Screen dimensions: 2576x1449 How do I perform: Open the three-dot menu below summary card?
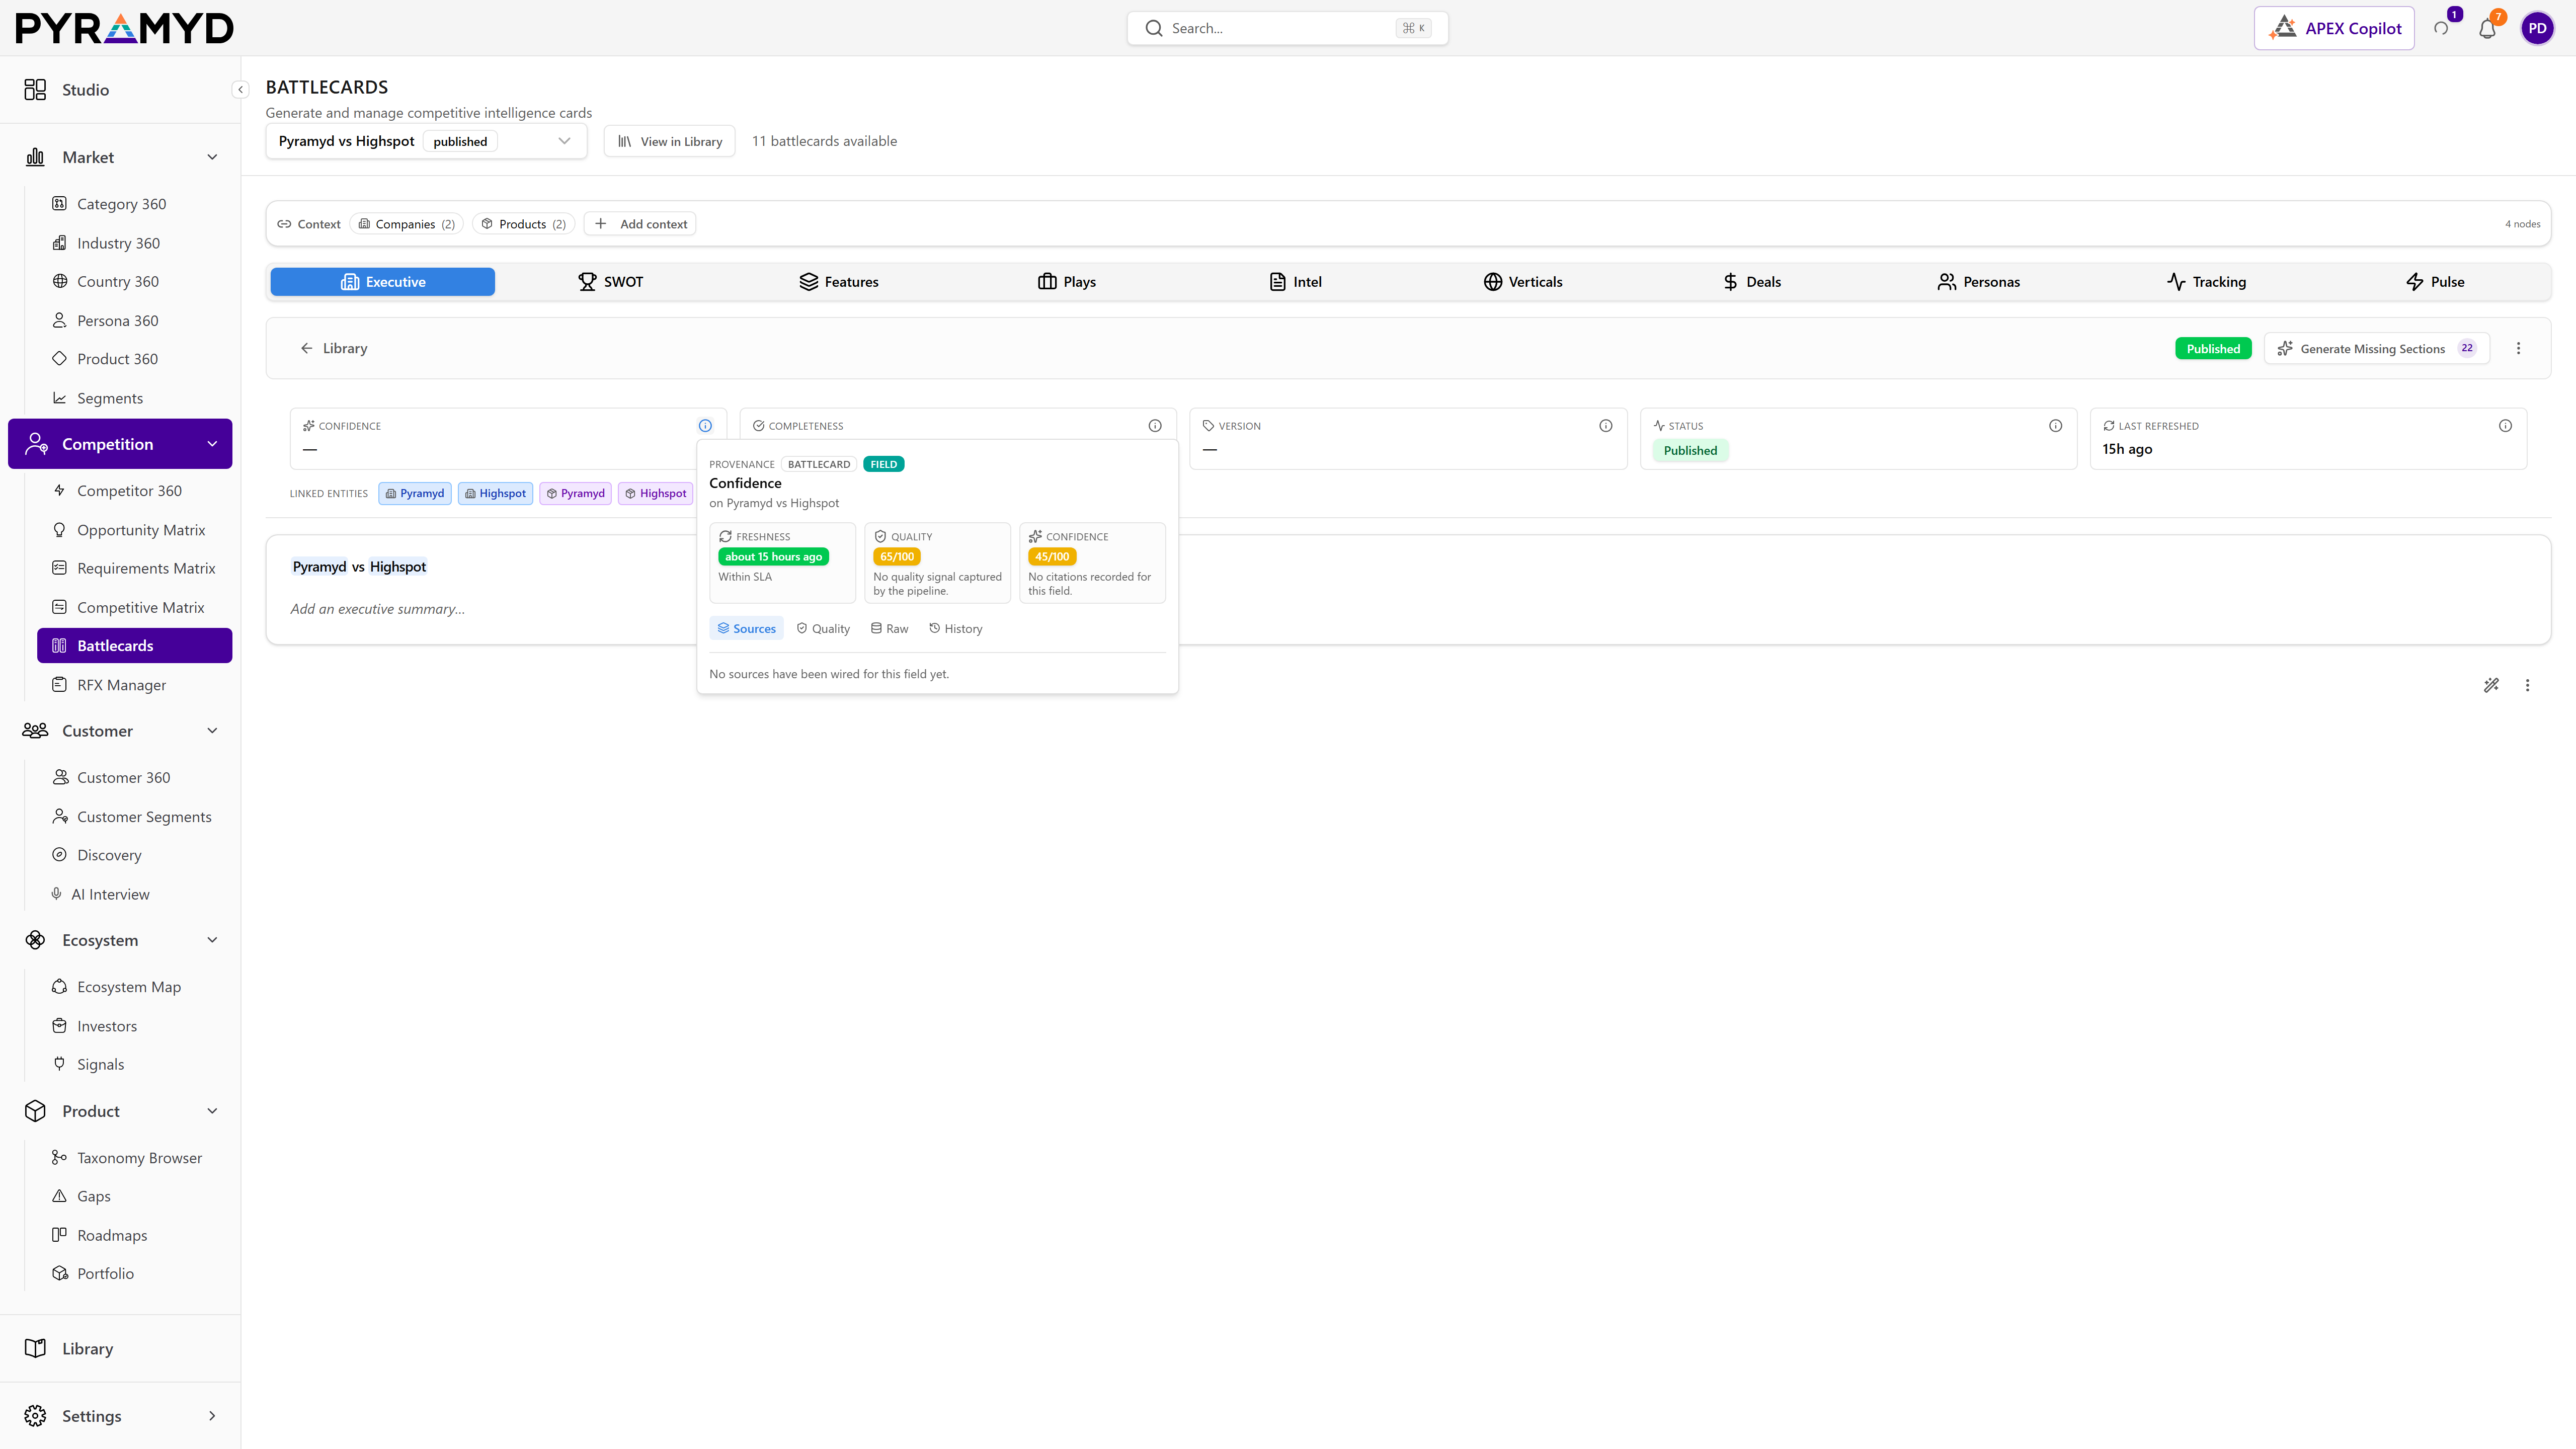pyautogui.click(x=2528, y=686)
